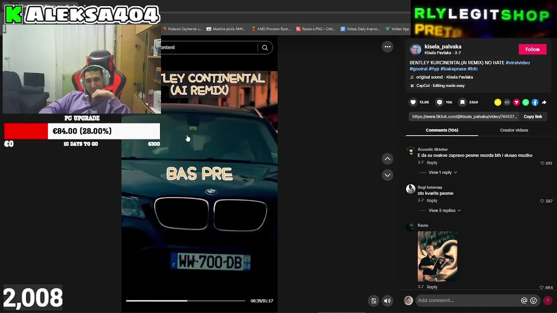Share the video via WhatsApp icon
The image size is (557, 313).
(x=526, y=103)
